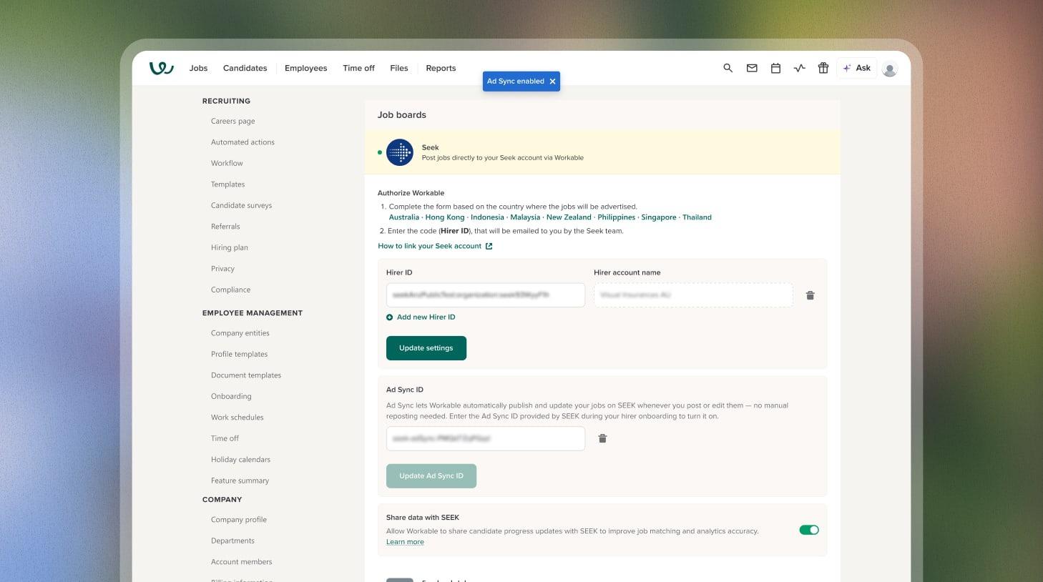Open the Reports menu

441,68
